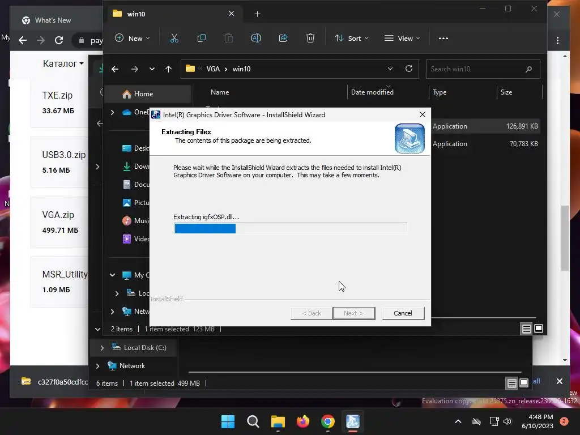The width and height of the screenshot is (580, 435).
Task: Sort by the Size column header
Action: [506, 92]
